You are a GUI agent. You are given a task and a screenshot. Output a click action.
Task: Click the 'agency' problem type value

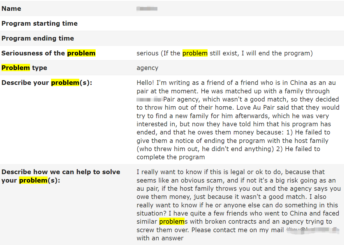pyautogui.click(x=148, y=68)
